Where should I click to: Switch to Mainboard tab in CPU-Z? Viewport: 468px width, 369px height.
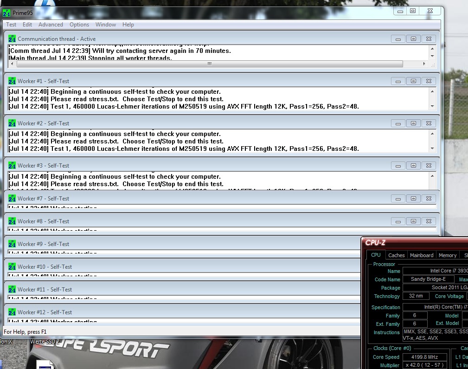[422, 255]
